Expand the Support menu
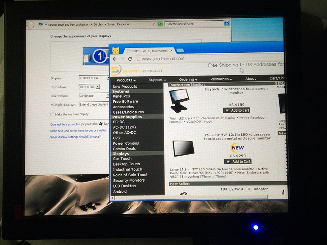The width and height of the screenshot is (327, 245). 157,80
